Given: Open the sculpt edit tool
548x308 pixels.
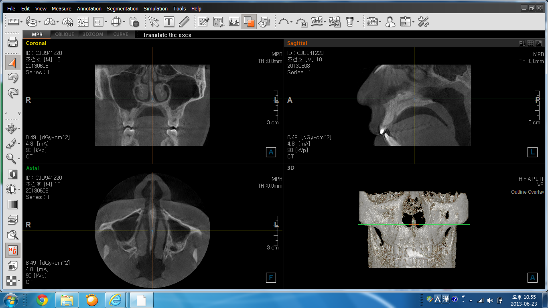Looking at the screenshot, I should coord(203,22).
